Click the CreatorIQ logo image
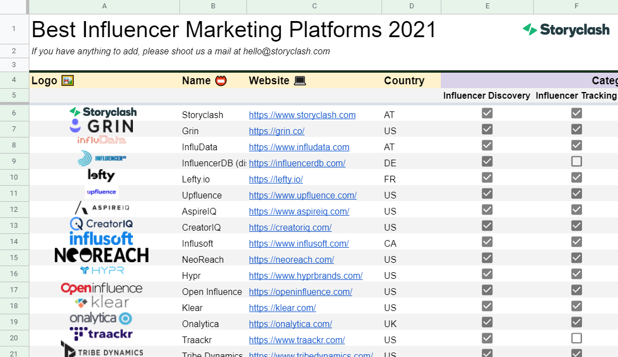The height and width of the screenshot is (357, 618). click(x=101, y=223)
